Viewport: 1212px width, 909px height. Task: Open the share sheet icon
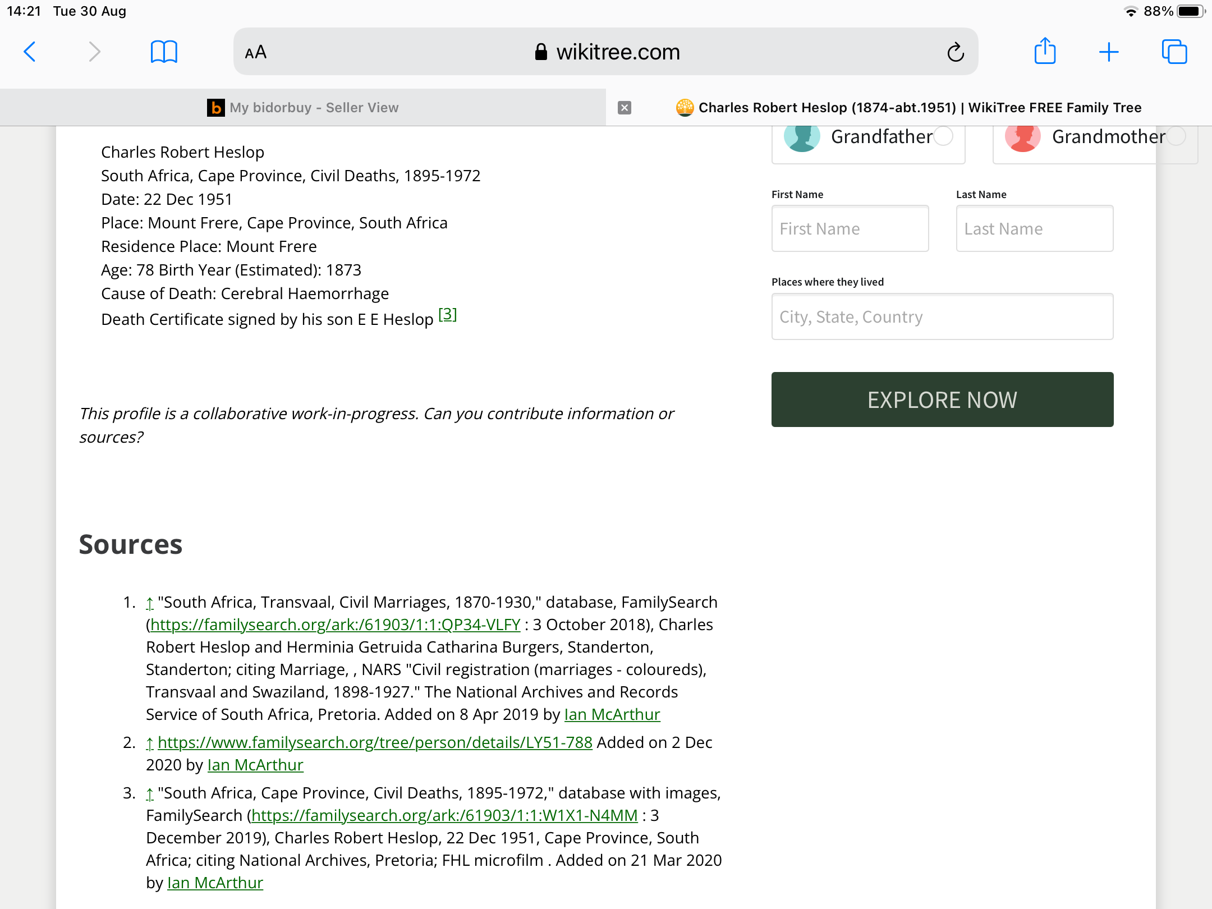click(x=1045, y=52)
